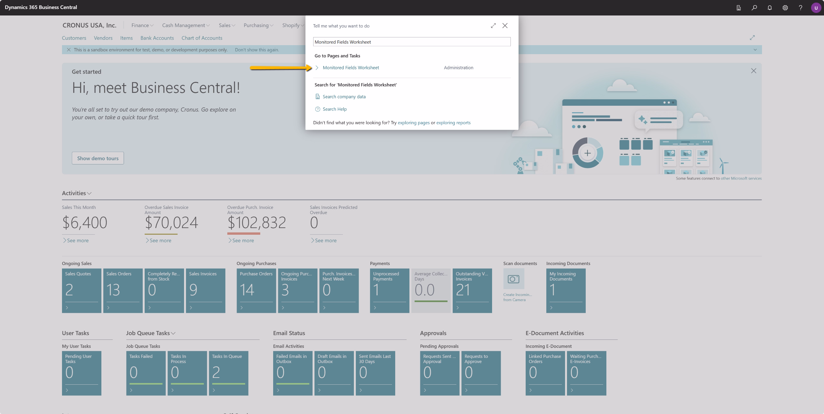
Task: Click the exploring pages link
Action: (413, 123)
